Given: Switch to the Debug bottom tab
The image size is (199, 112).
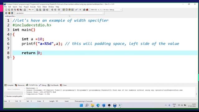Looking at the screenshot, I should (x=43, y=85).
